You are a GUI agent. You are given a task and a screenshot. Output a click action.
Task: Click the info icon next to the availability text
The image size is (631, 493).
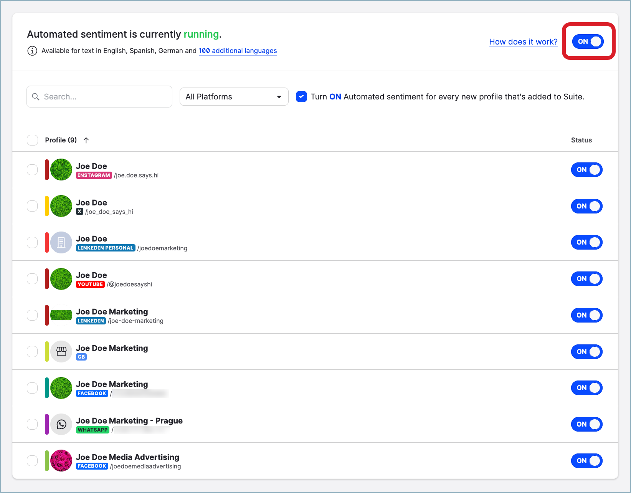(32, 51)
